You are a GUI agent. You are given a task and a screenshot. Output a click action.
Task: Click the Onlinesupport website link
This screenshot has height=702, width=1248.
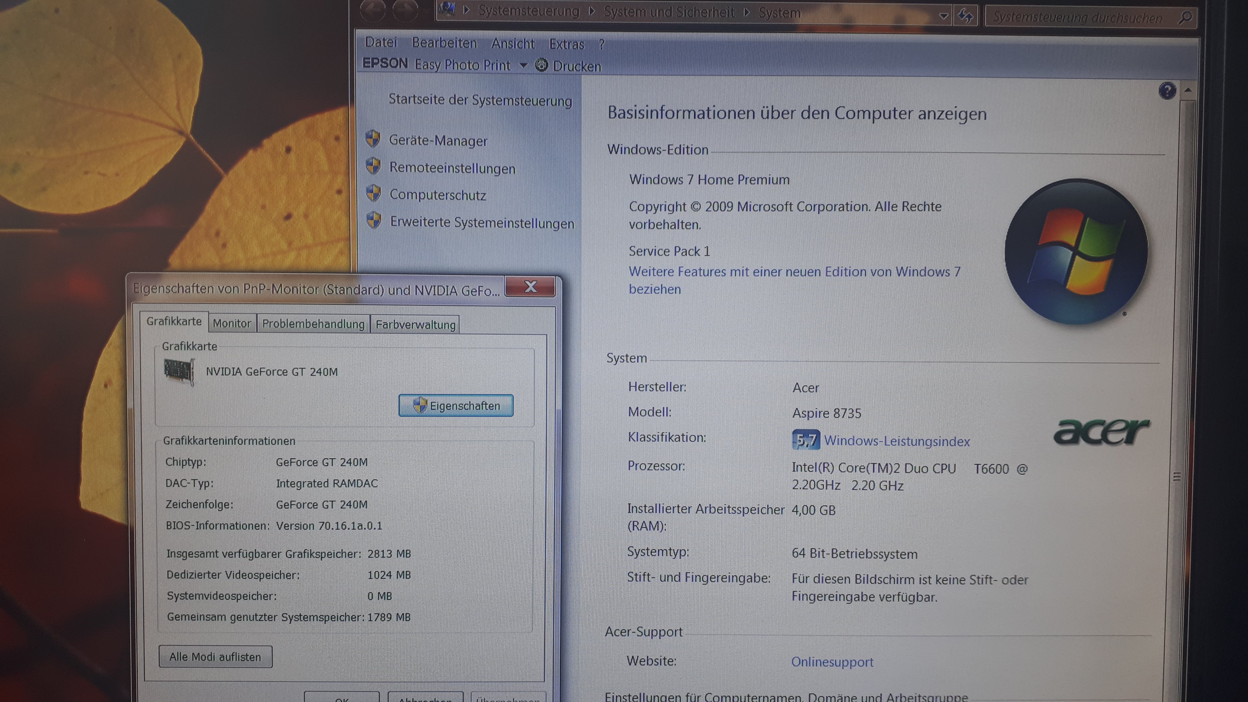[832, 662]
